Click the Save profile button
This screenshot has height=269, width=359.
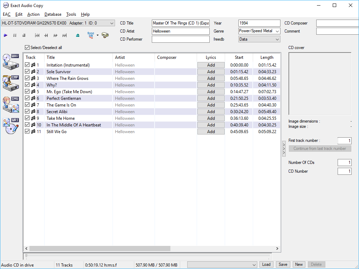pyautogui.click(x=283, y=264)
